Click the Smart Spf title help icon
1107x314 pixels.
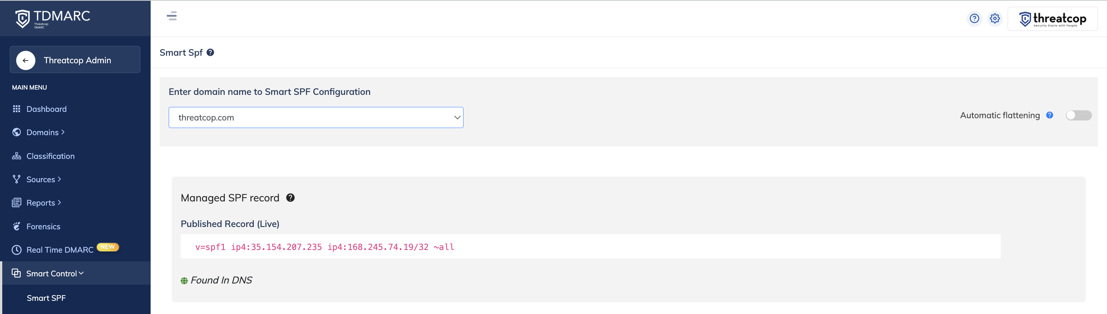tap(210, 52)
